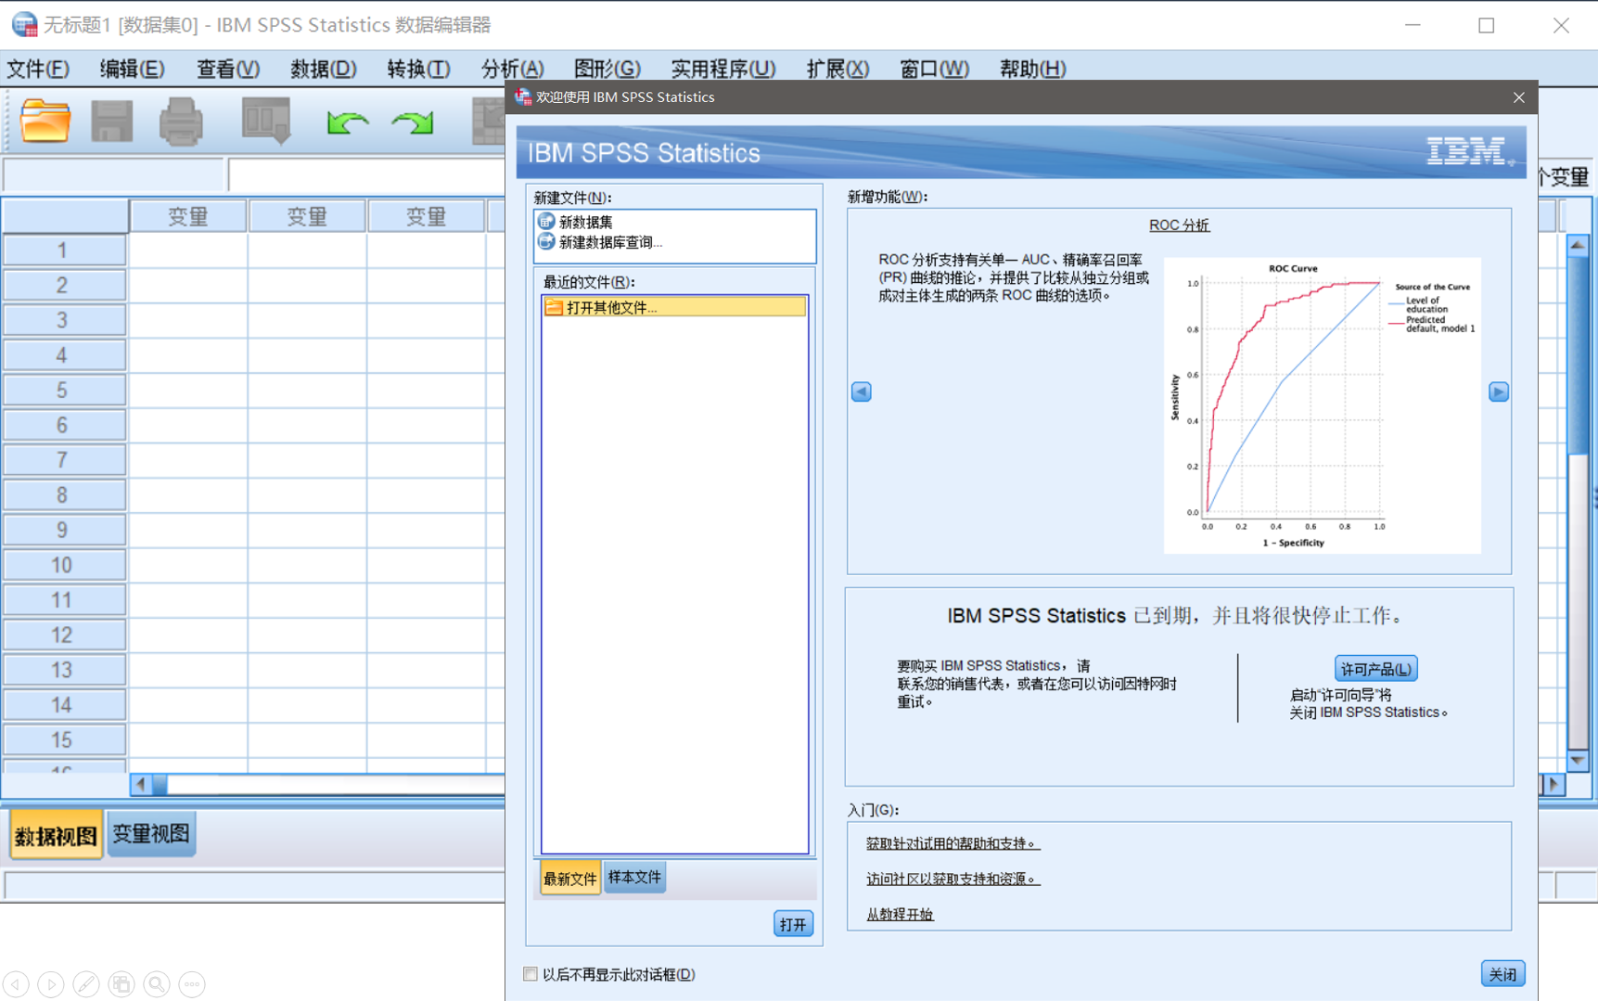Image resolution: width=1598 pixels, height=1001 pixels.
Task: Open the 文件(F) menu
Action: point(38,69)
